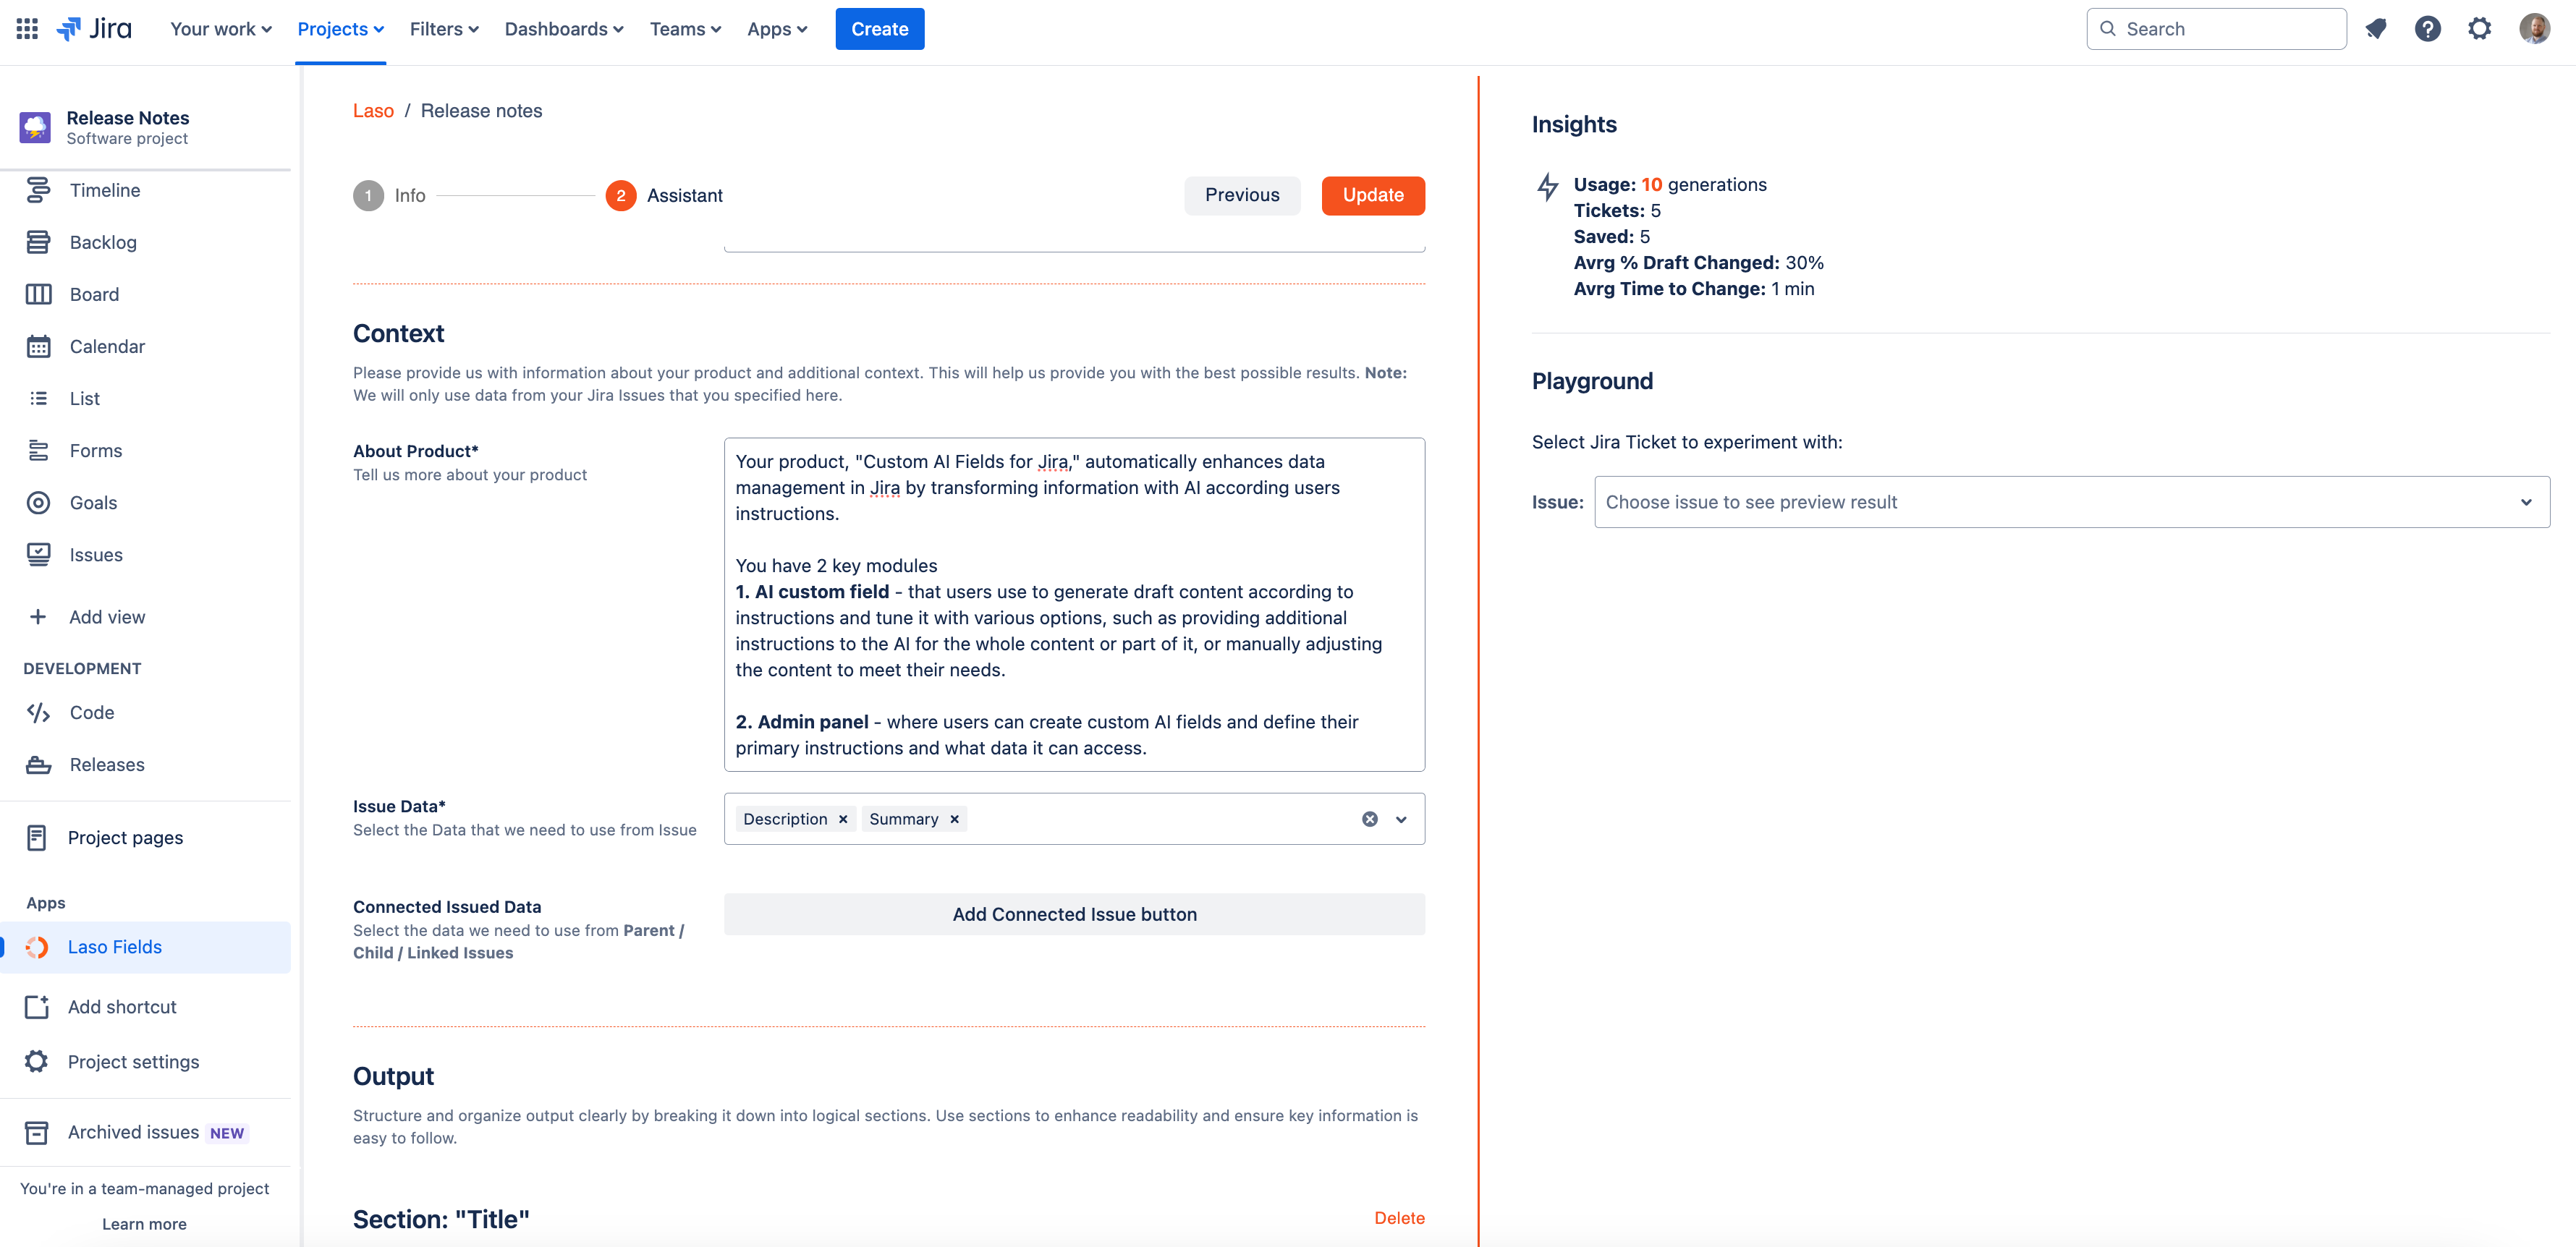This screenshot has height=1247, width=2576.
Task: Open the Dashboards menu
Action: 563,29
